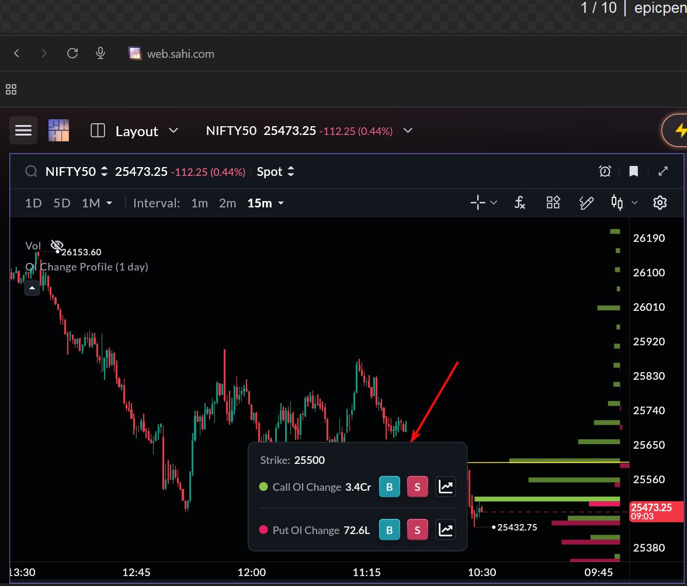
Task: Bookmark the chart with bookmark icon
Action: coord(633,171)
